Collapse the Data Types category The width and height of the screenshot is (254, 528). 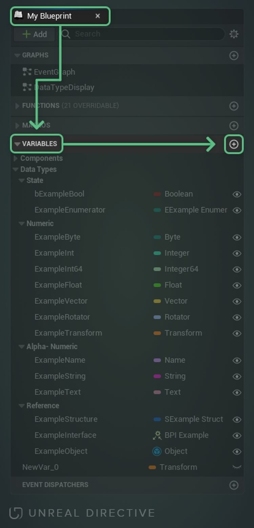pos(16,169)
